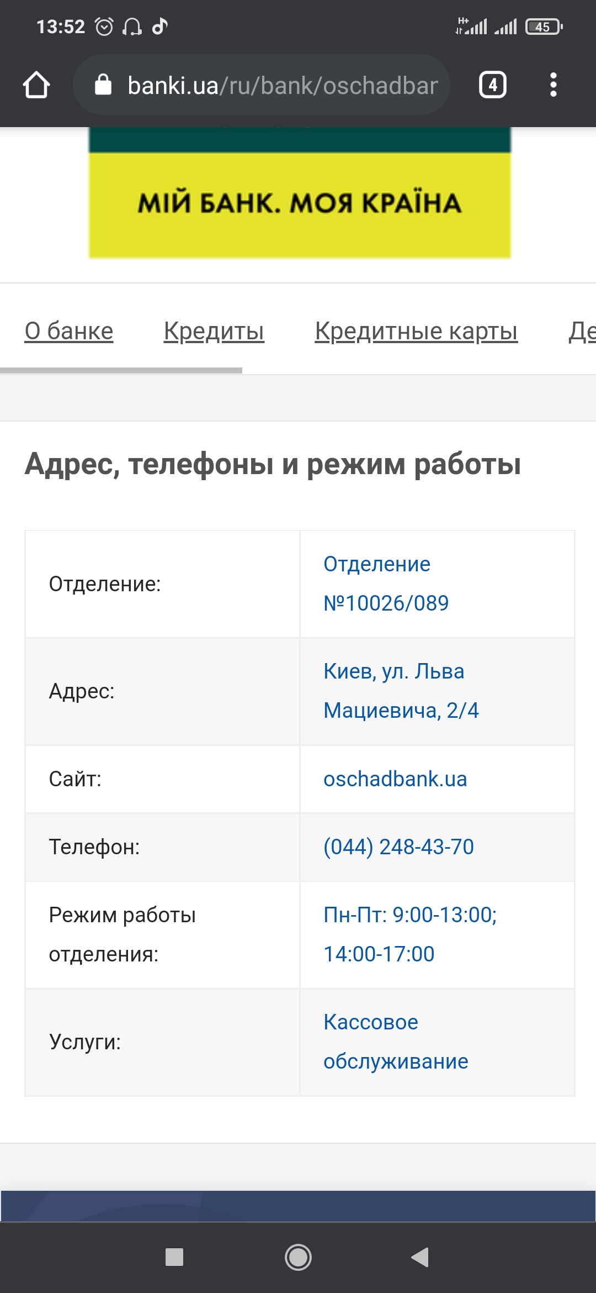
Task: Visit the oschadbank.ua website link
Action: tap(395, 779)
